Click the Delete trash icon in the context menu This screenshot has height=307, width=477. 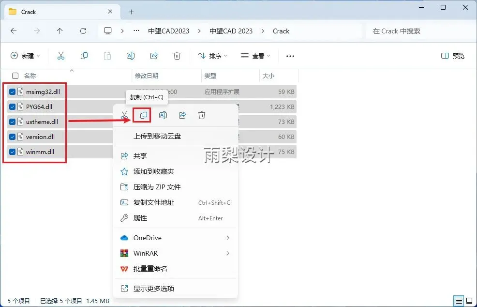(202, 115)
